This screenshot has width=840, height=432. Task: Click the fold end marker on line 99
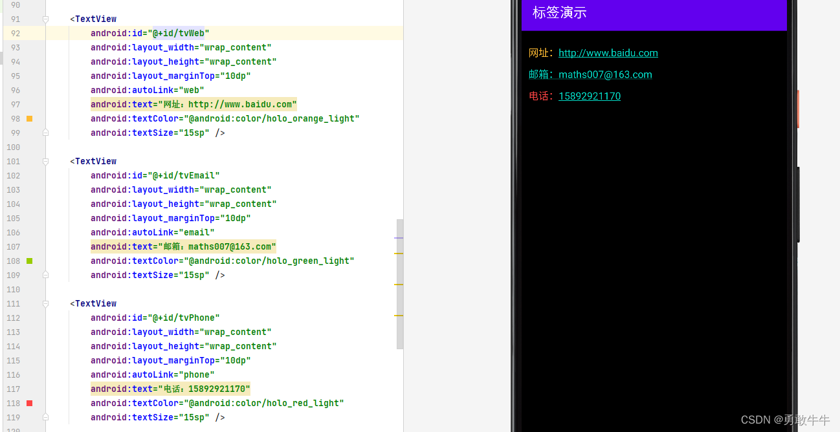point(45,133)
